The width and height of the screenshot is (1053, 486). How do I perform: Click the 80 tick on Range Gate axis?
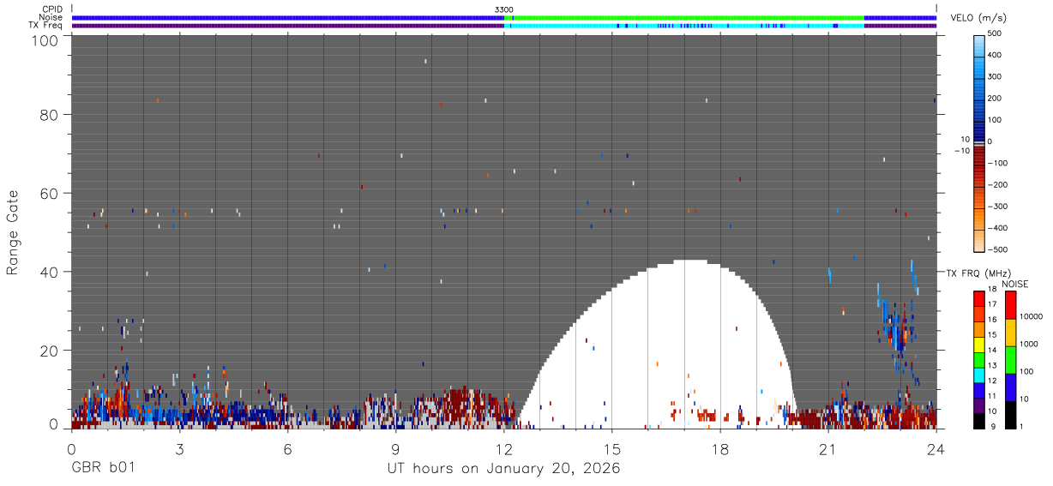click(51, 114)
